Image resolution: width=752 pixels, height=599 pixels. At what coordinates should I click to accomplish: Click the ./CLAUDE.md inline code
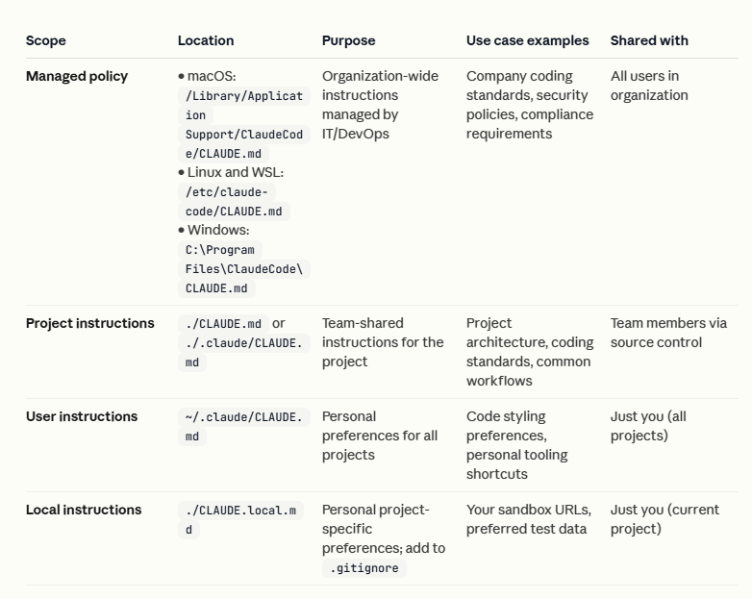coord(223,324)
